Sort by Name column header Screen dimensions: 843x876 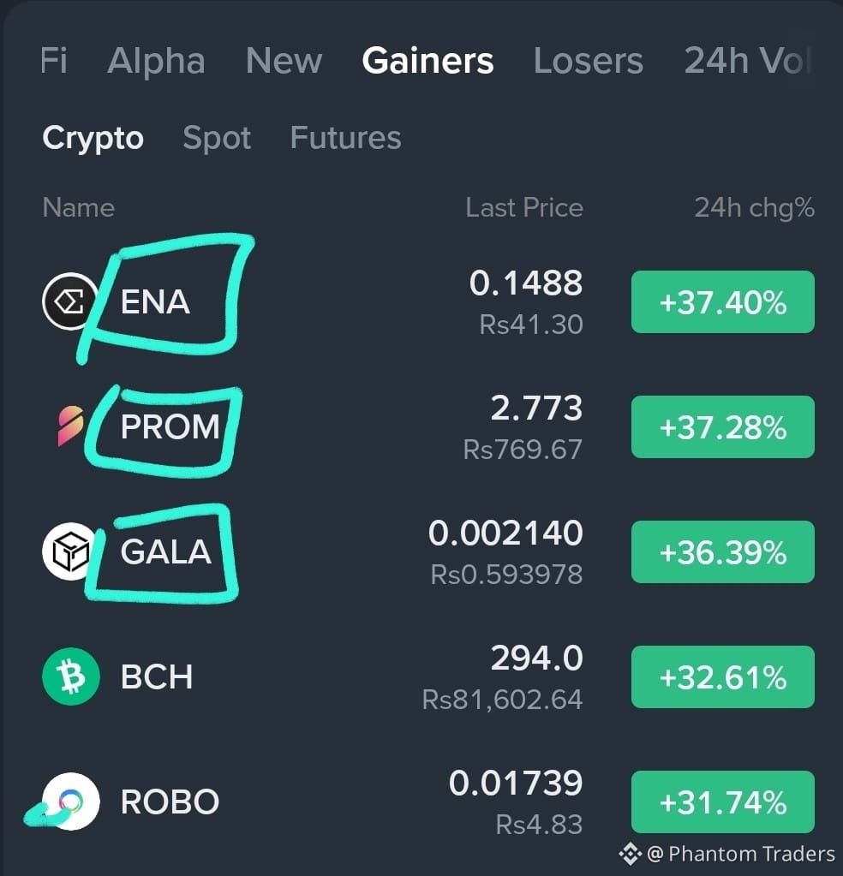click(79, 208)
